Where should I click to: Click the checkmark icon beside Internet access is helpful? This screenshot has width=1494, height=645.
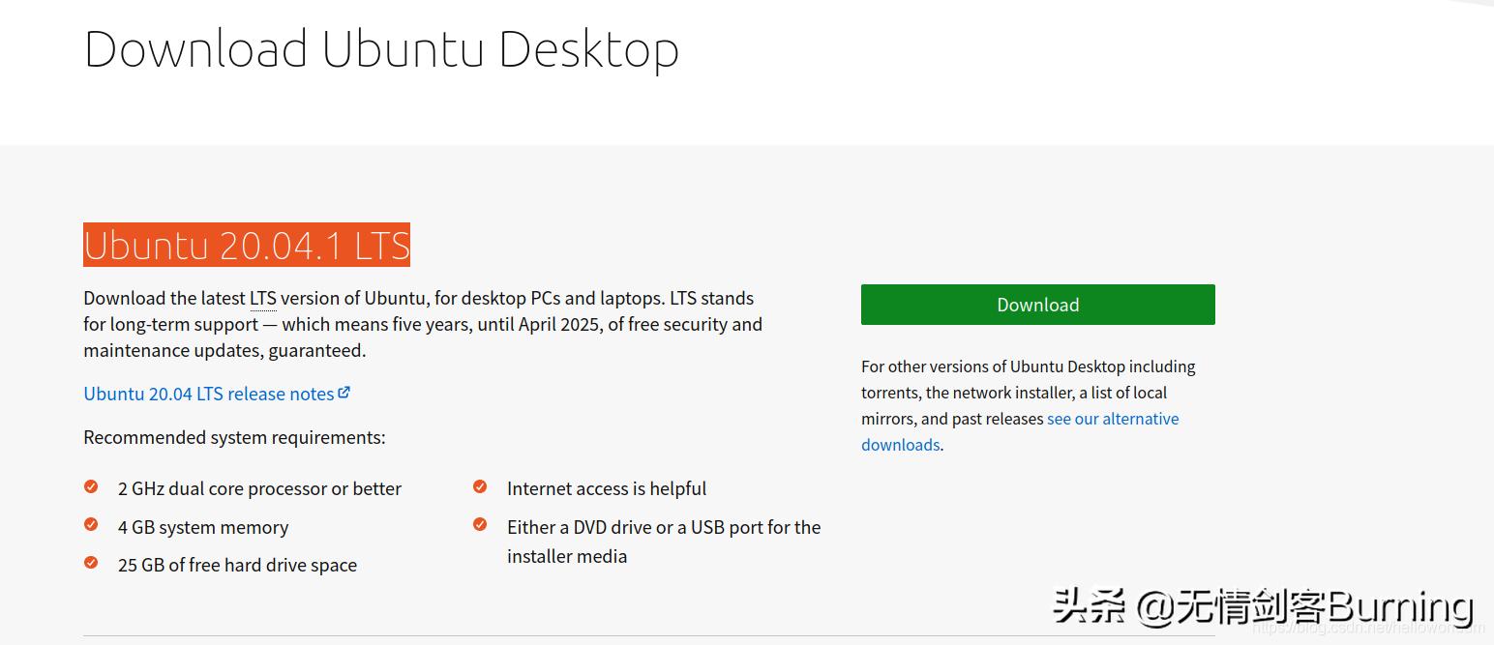coord(480,486)
